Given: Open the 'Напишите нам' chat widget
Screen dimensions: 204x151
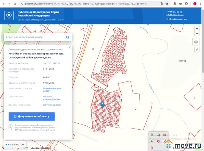Looking at the screenshot, I should tap(15, 144).
